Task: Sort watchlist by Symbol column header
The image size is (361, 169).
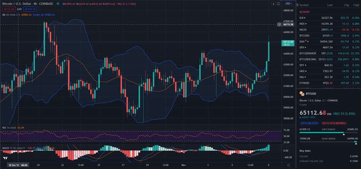Action: click(304, 5)
